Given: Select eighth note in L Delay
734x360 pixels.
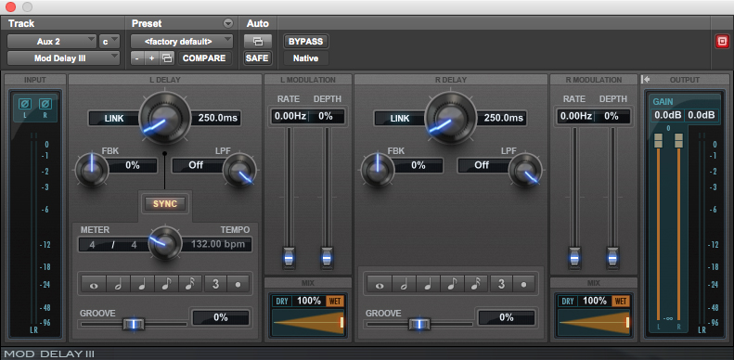Looking at the screenshot, I should pyautogui.click(x=167, y=284).
